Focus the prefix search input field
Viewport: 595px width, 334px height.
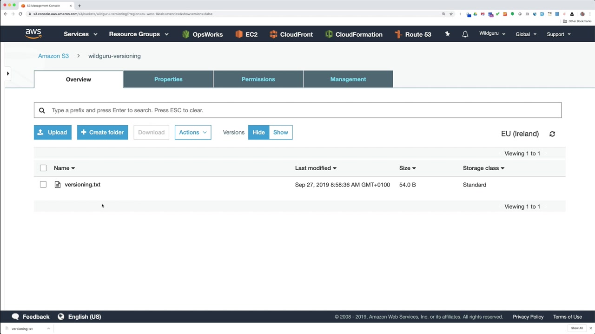[297, 110]
